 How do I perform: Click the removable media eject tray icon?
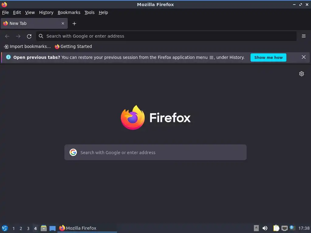click(256, 228)
